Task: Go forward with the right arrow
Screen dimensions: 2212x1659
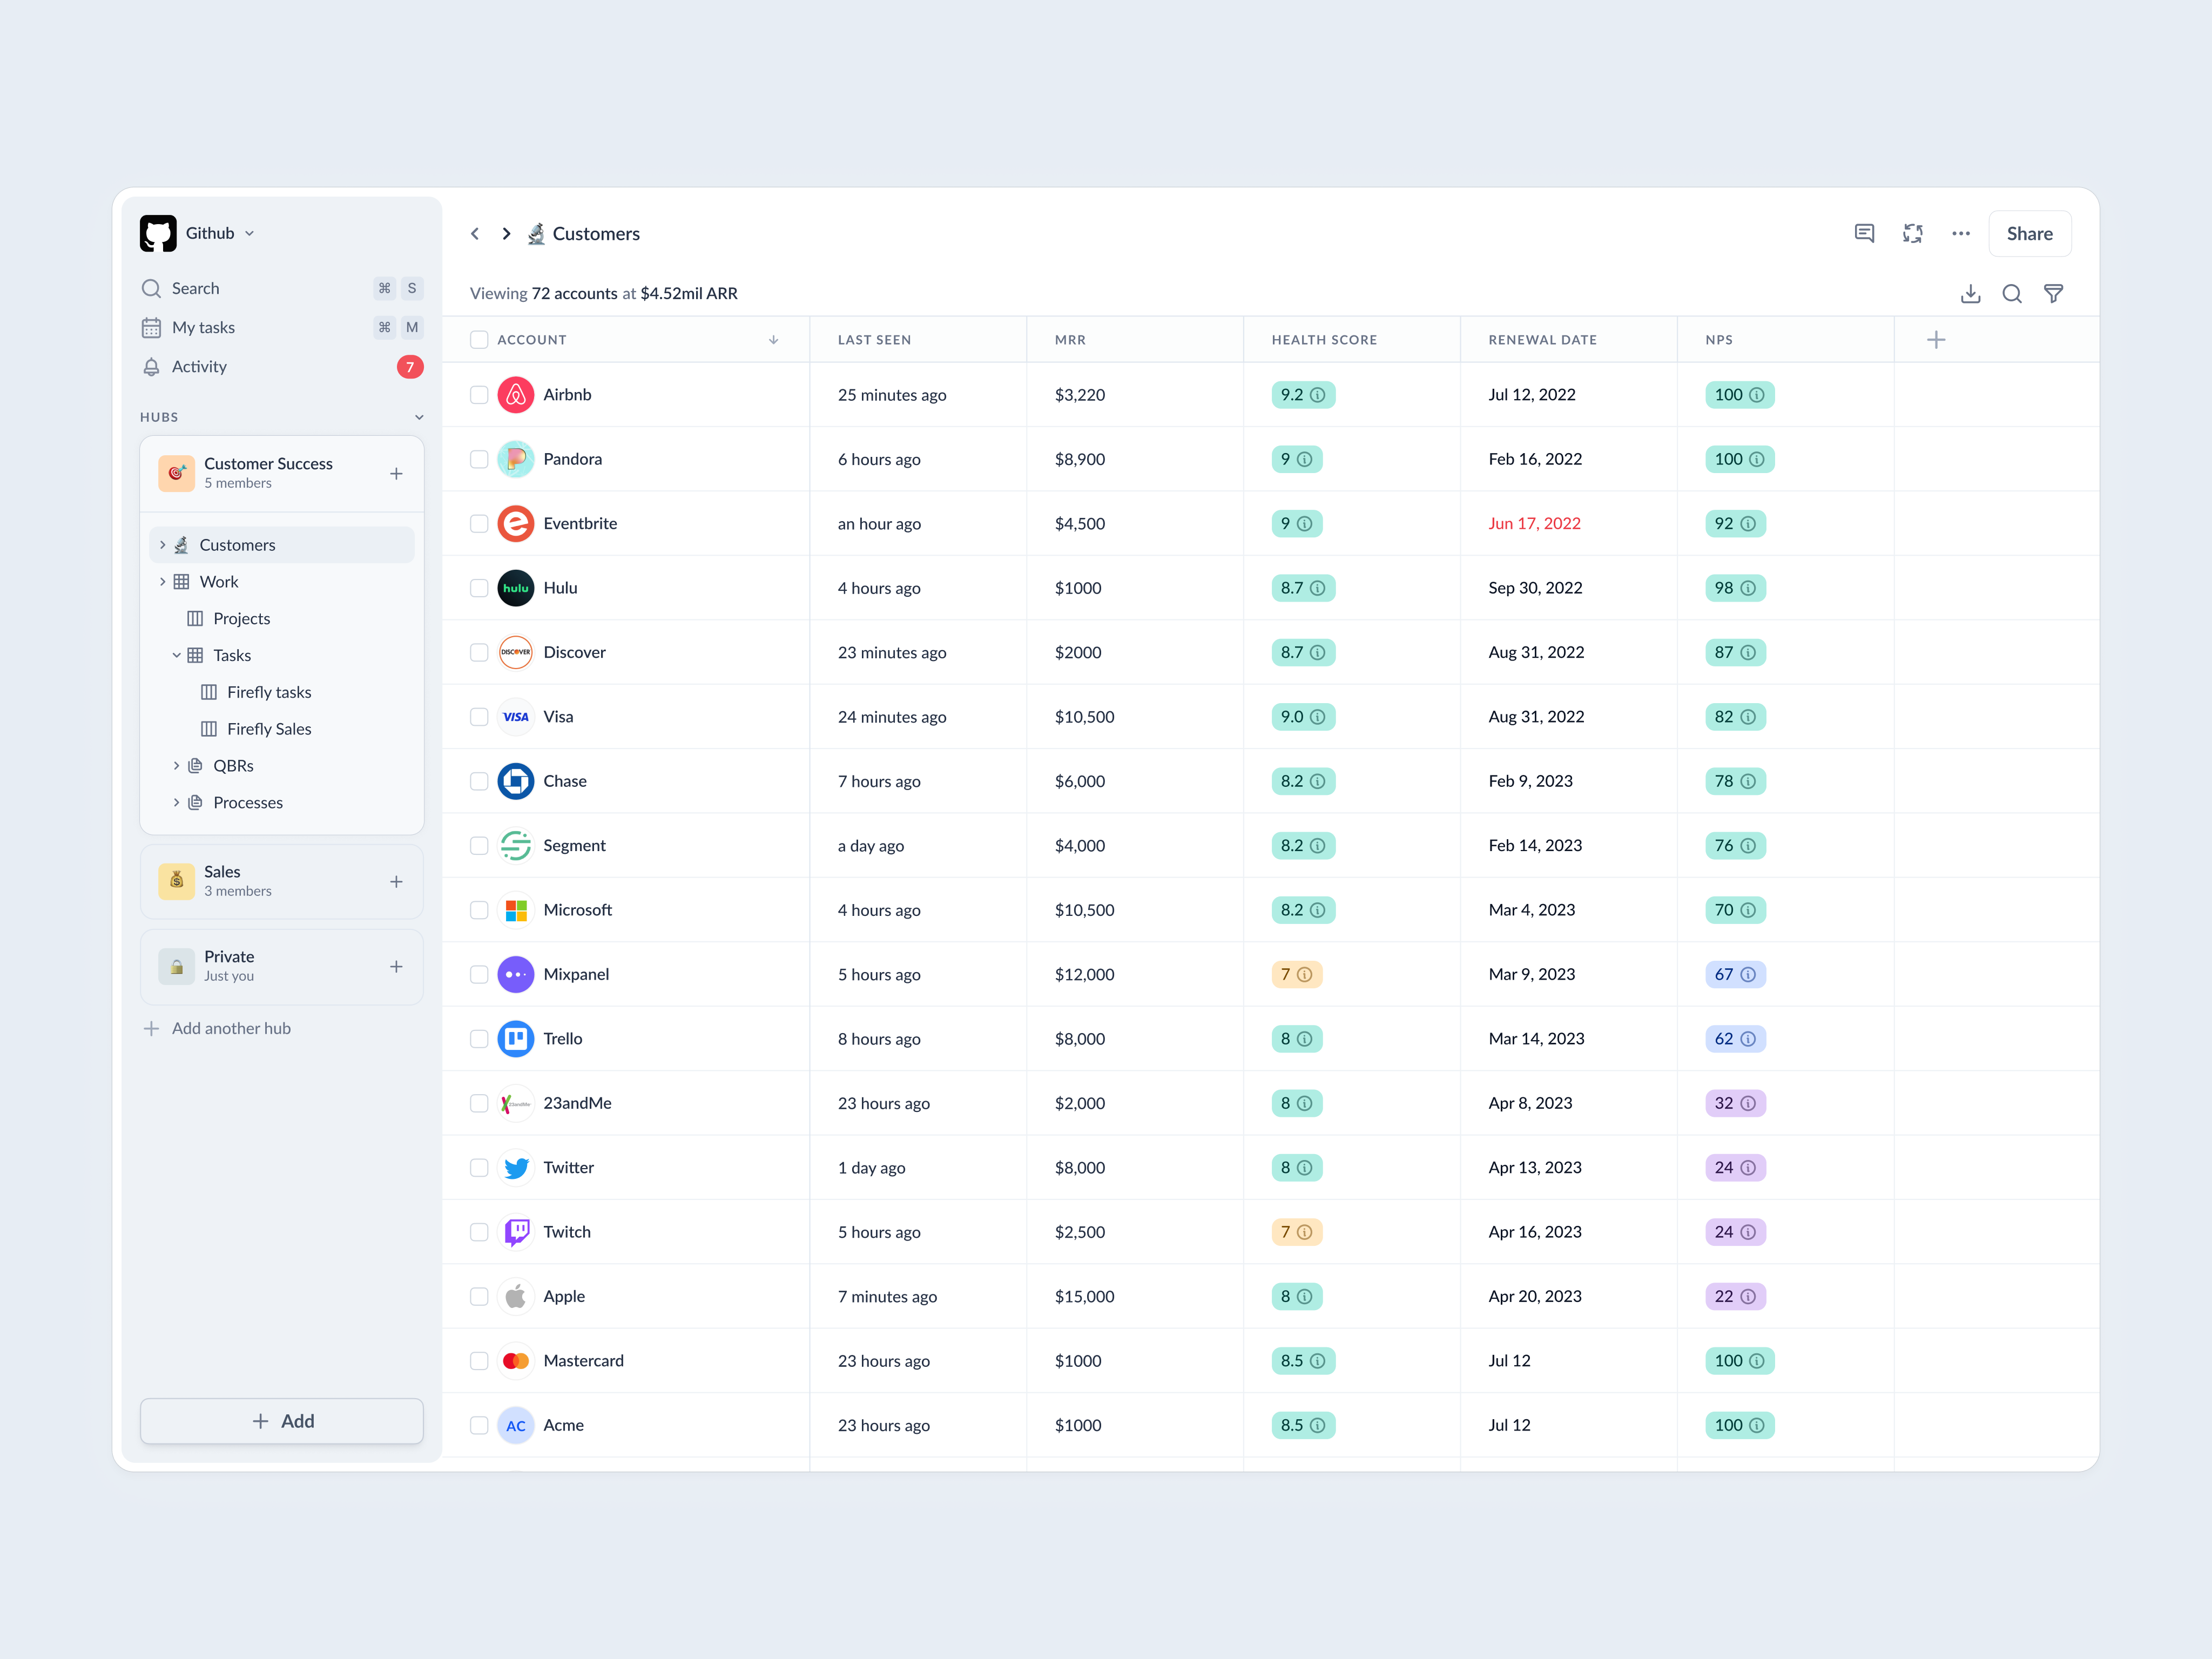Action: (506, 233)
